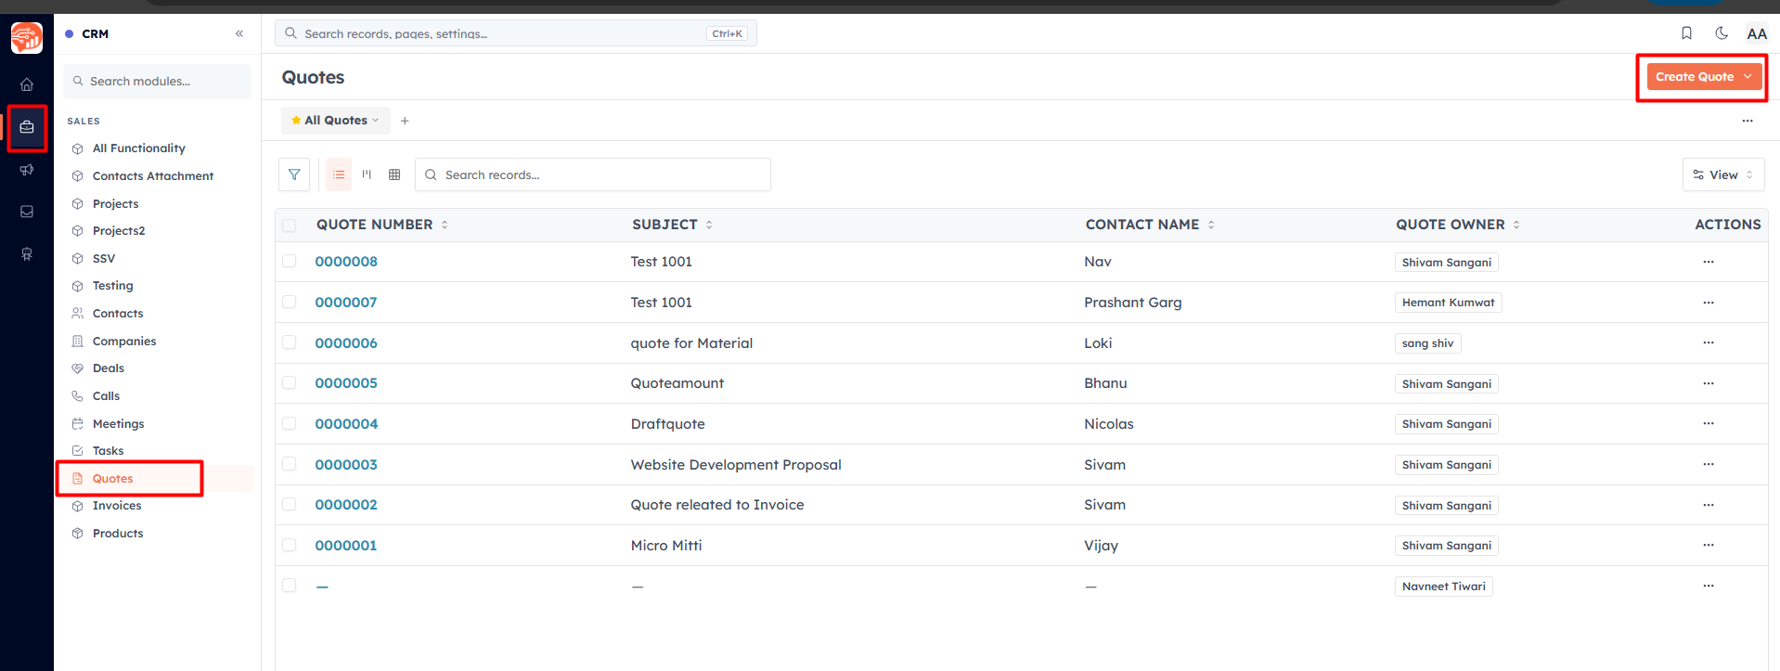Open quote number 0000001 link
Viewport: 1780px width, 671px height.
[x=346, y=546]
